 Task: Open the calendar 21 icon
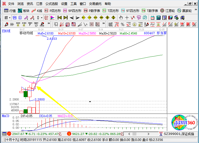click(x=152, y=18)
